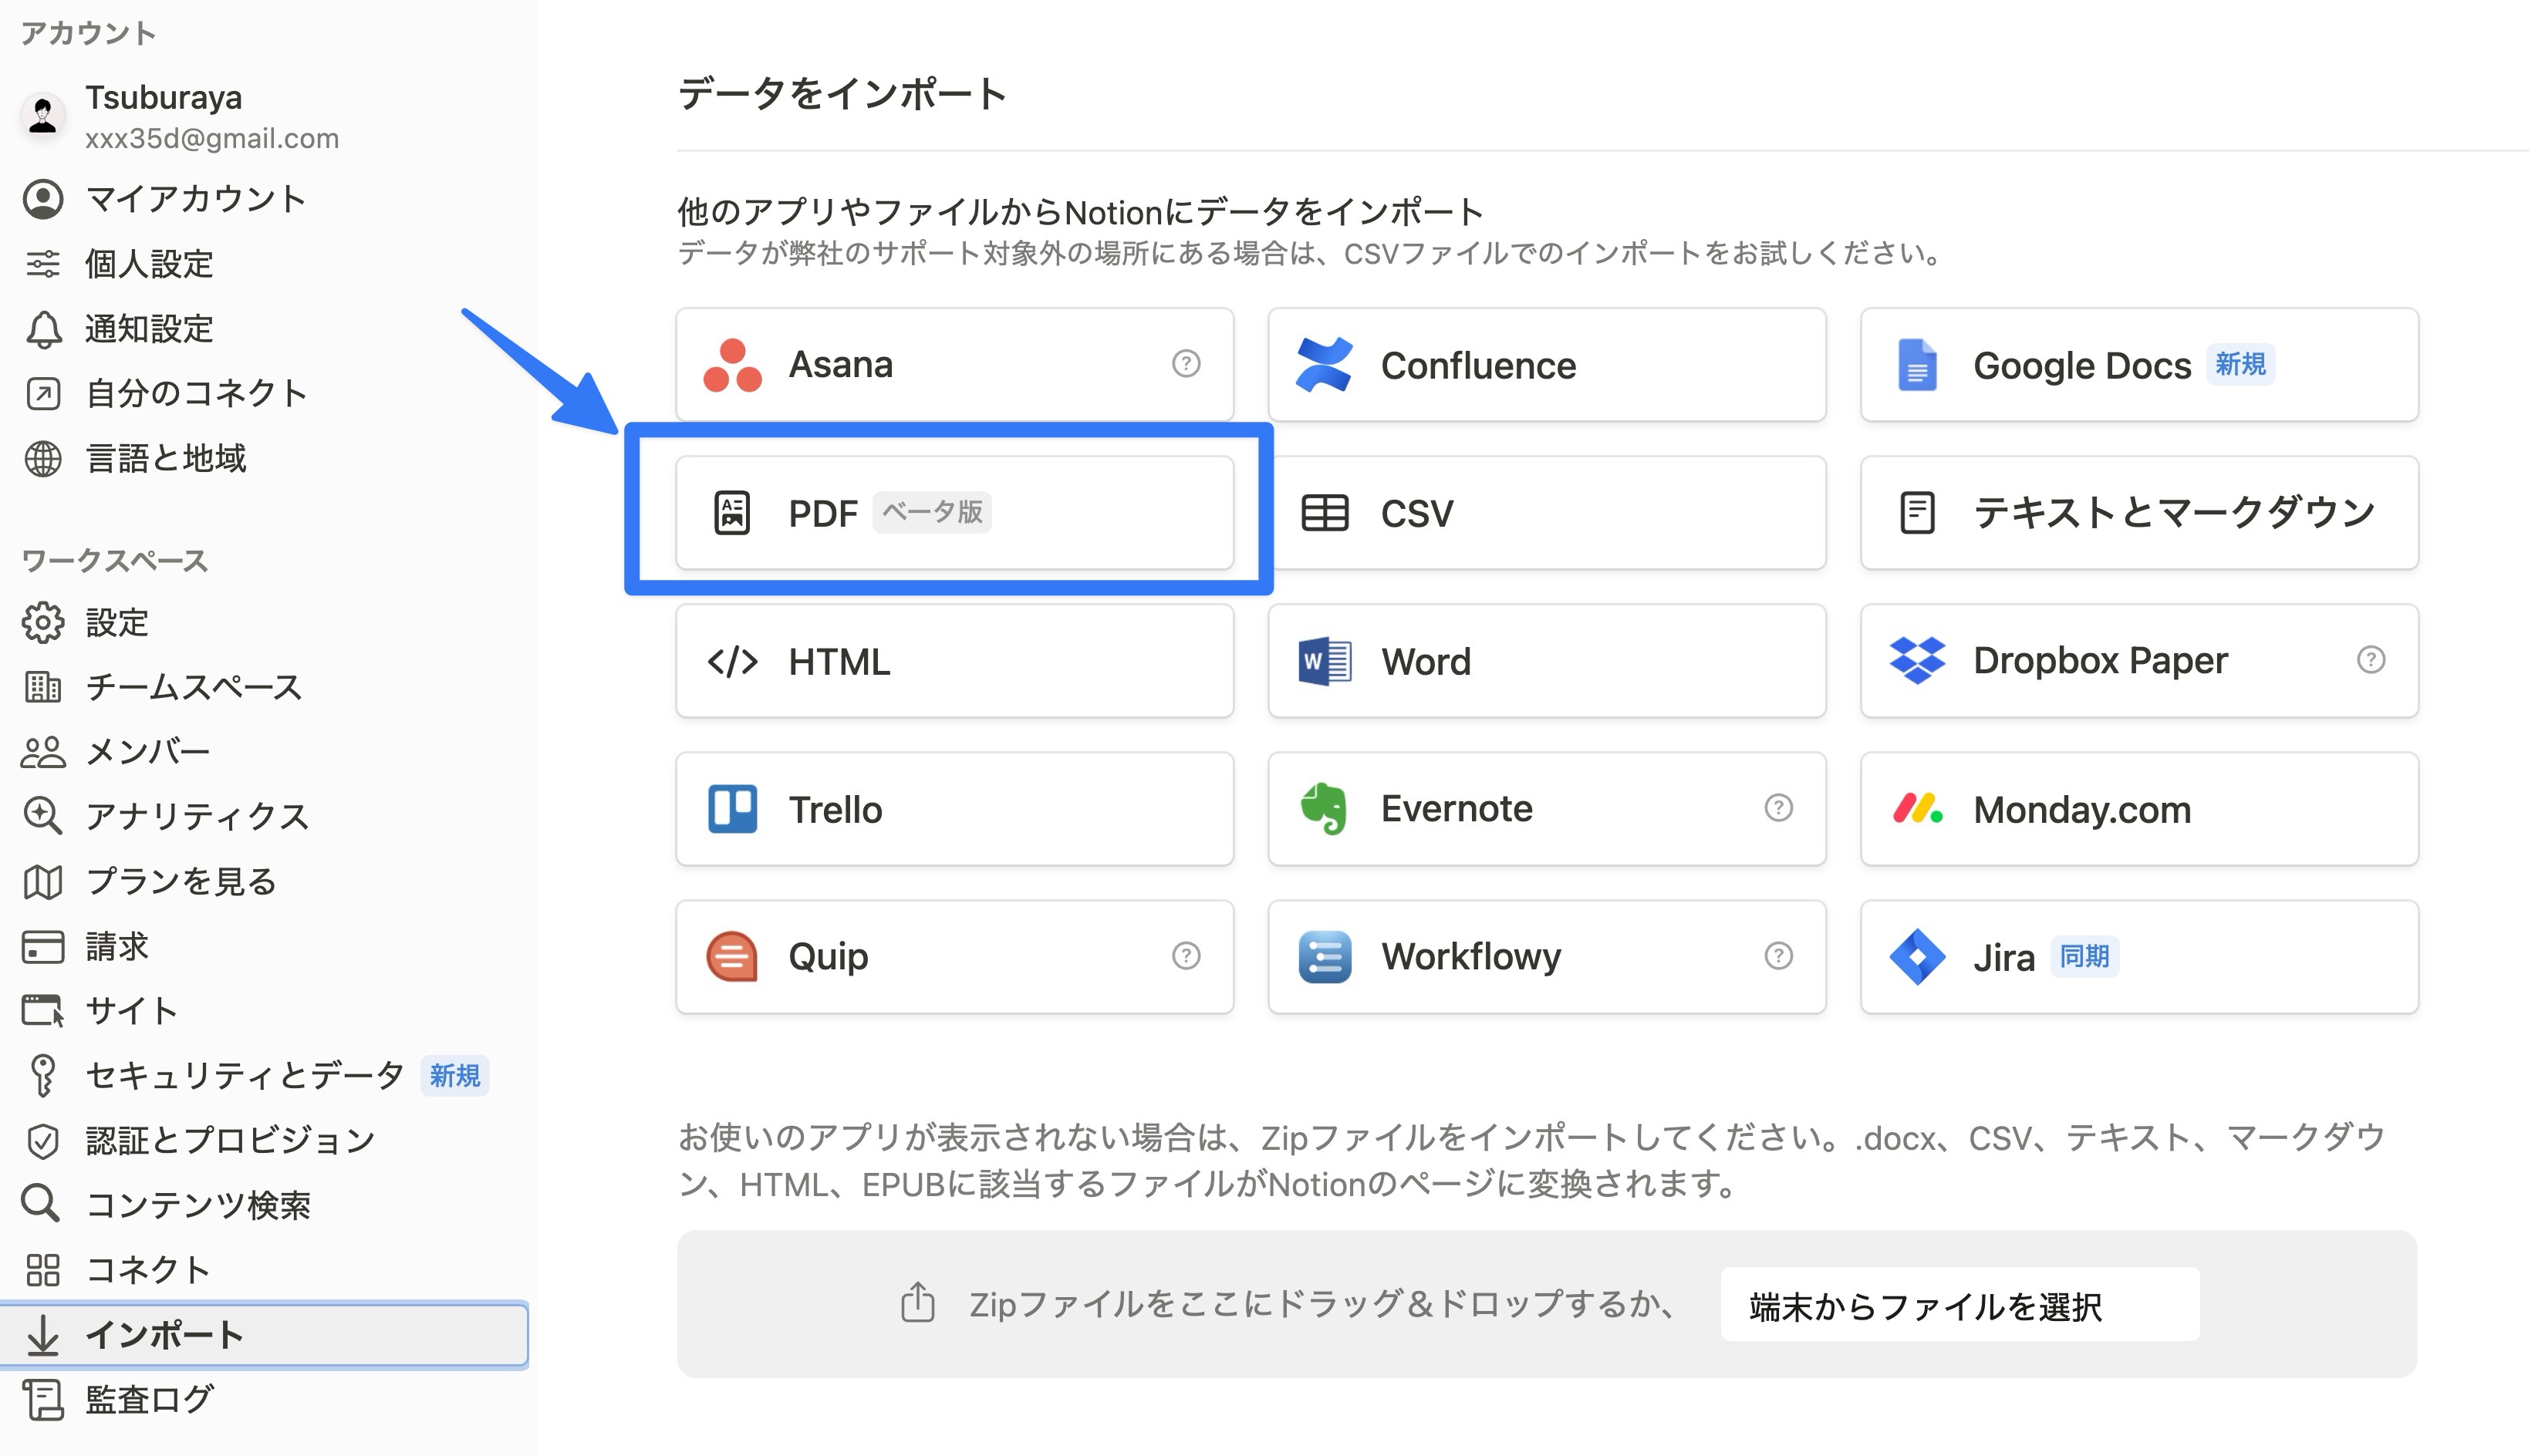2535x1456 pixels.
Task: Open the メンバー settings page
Action: click(x=264, y=751)
